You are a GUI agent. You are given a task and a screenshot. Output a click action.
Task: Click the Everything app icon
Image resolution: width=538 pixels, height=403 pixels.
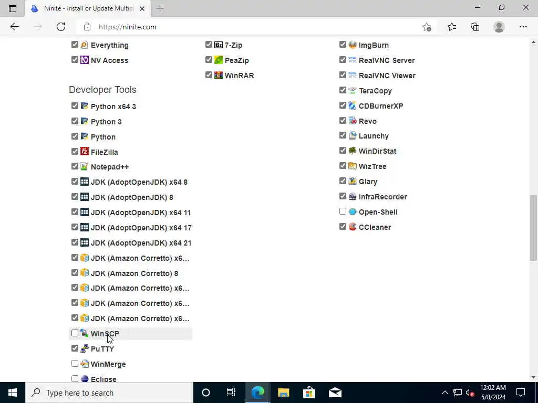coord(85,45)
